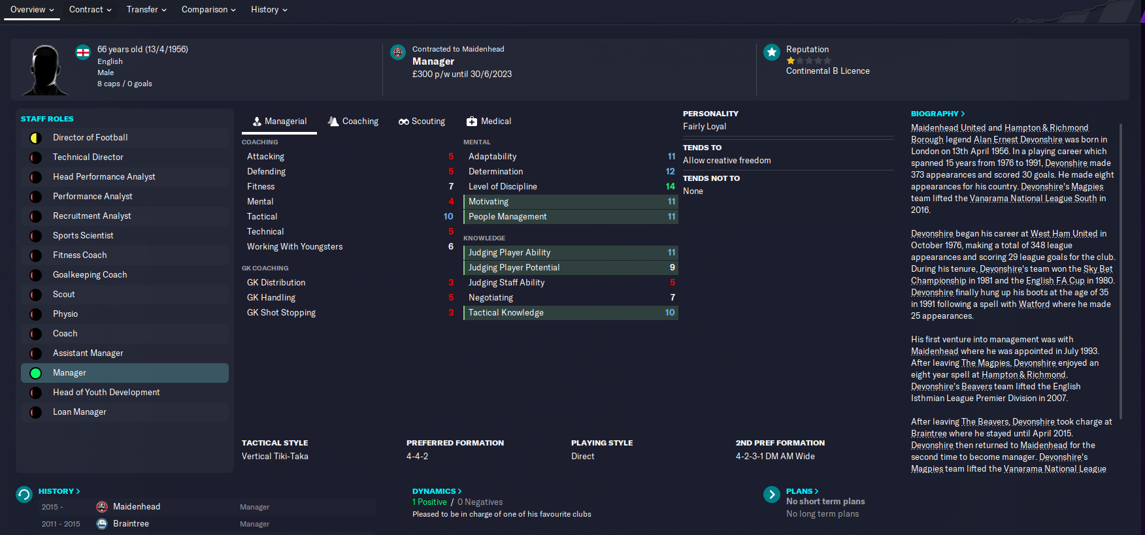Select the Director of Football role indicator
The image size is (1145, 535).
(x=36, y=138)
